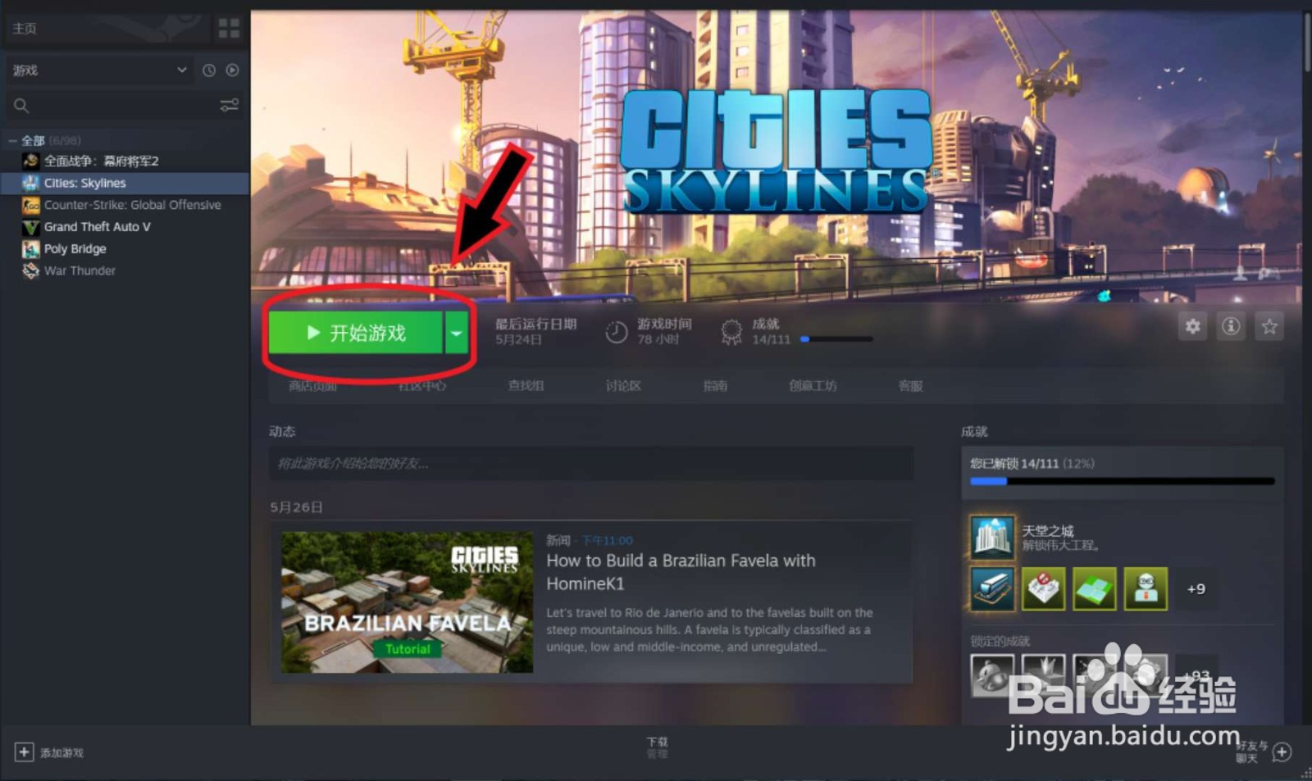Click the 您已解锁 14/111 progress bar
The width and height of the screenshot is (1312, 781).
(x=1122, y=482)
